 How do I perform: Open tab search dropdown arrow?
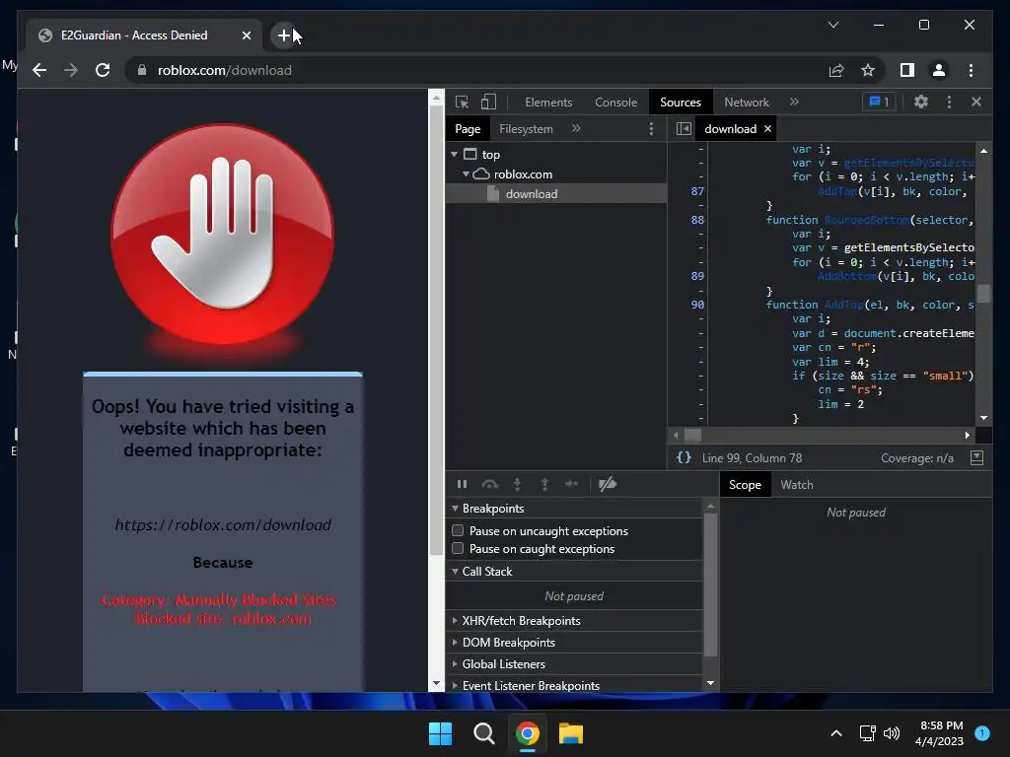coord(832,25)
